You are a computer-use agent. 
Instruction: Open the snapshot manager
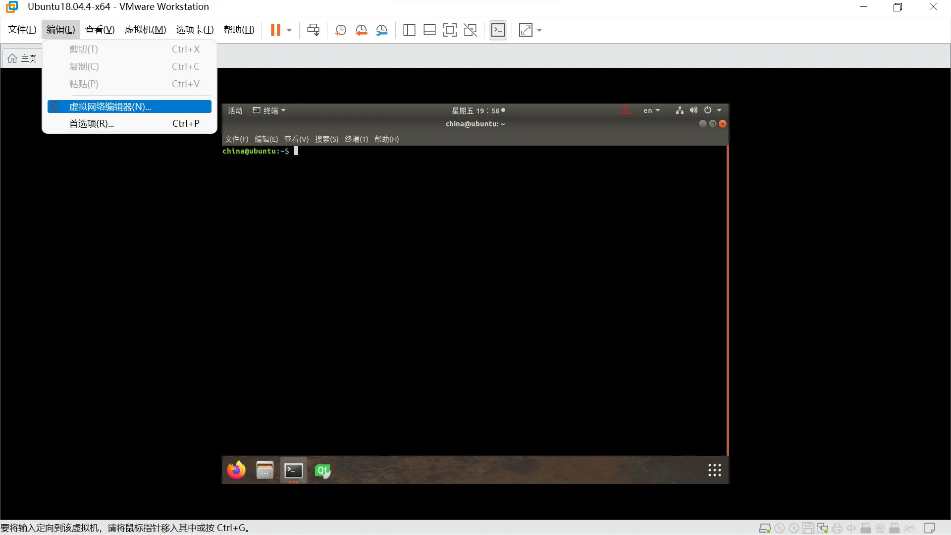click(382, 30)
